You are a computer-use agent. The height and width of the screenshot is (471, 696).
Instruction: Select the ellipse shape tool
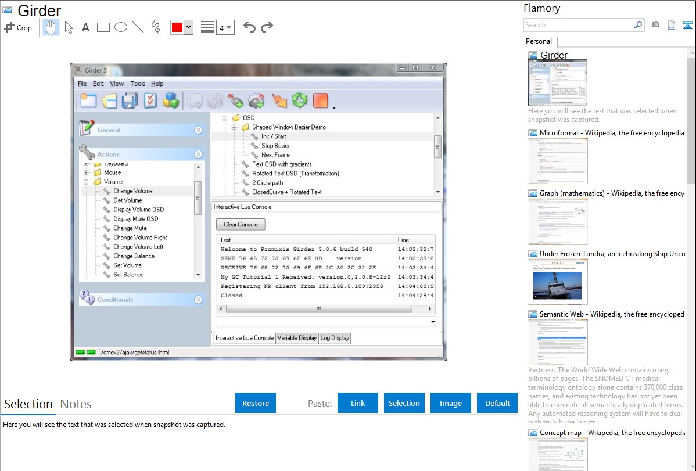pyautogui.click(x=121, y=27)
